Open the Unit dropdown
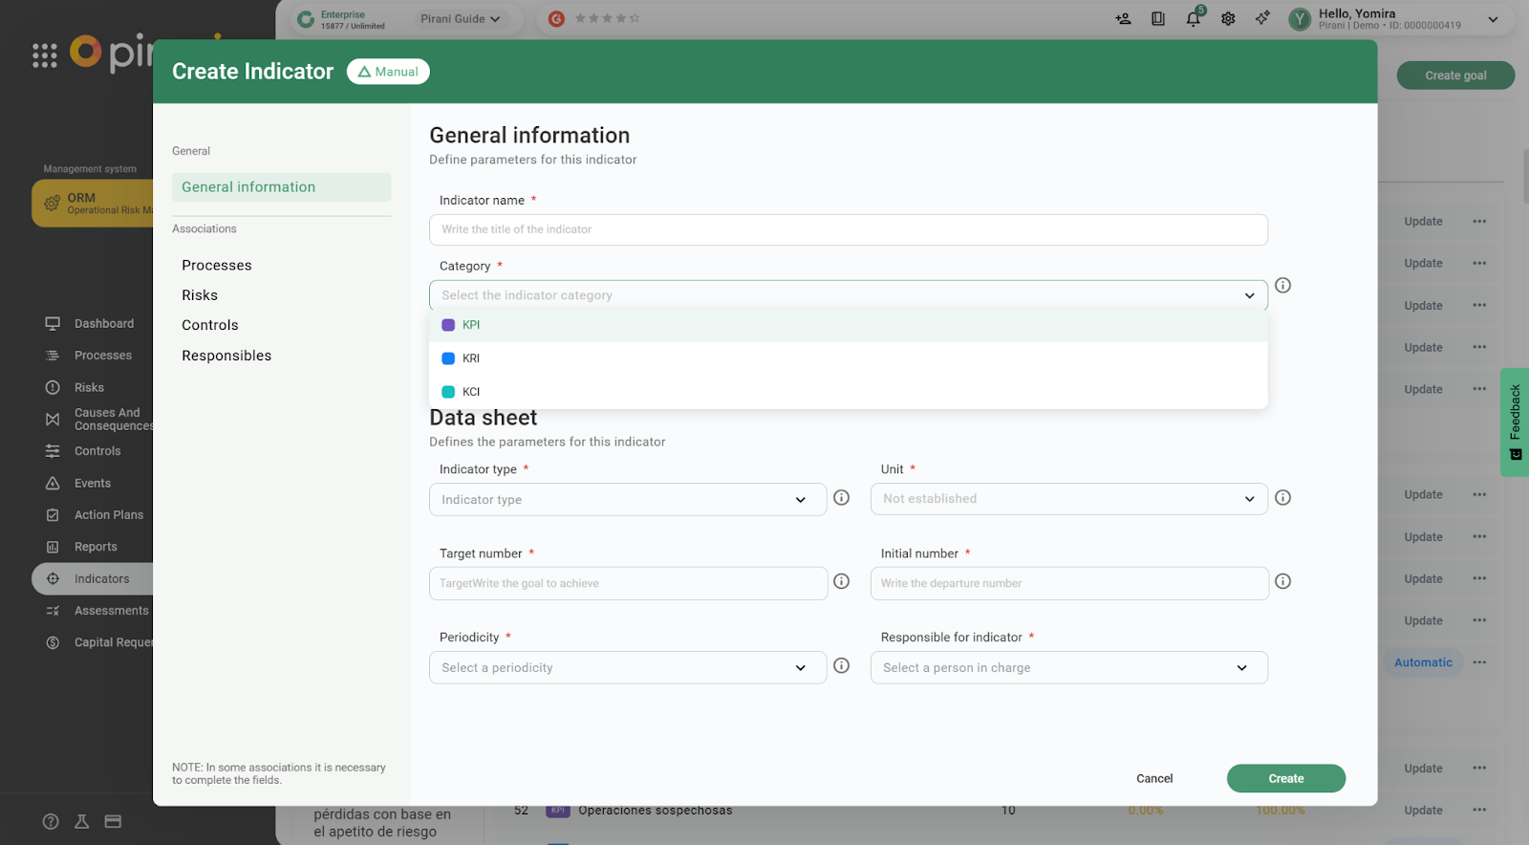 click(x=1067, y=499)
